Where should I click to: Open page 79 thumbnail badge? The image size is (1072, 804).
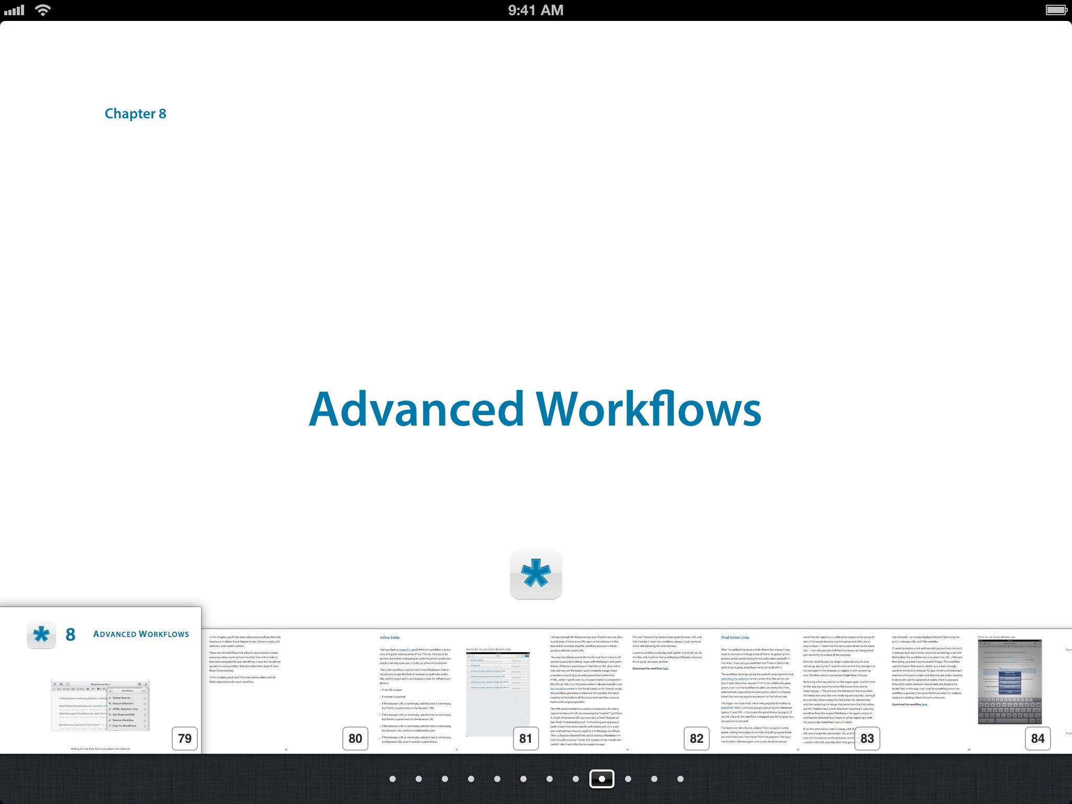[185, 739]
